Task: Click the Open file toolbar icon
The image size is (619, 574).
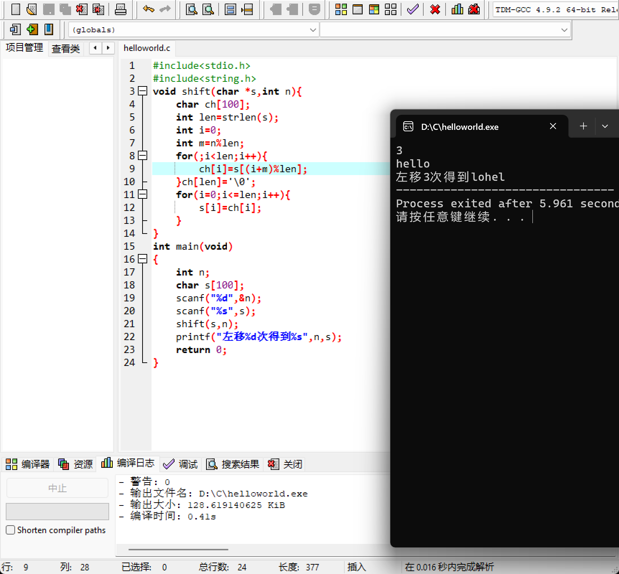Action: (32, 9)
